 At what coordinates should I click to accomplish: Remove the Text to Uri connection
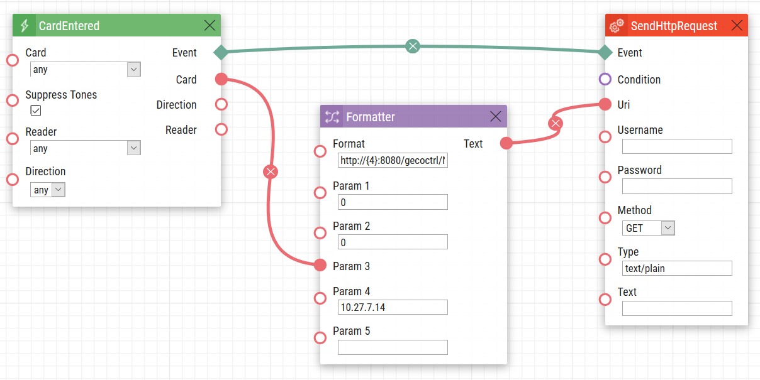[555, 123]
